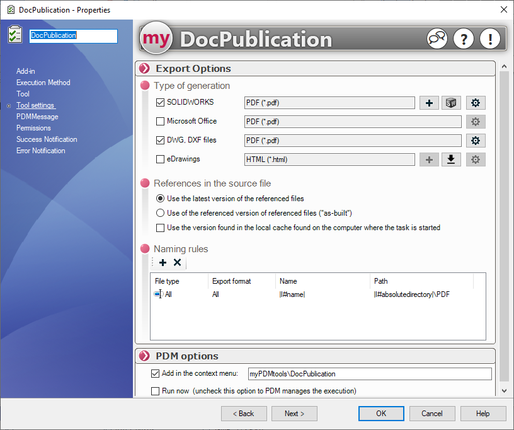Edit the context menu path field

pyautogui.click(x=369, y=374)
